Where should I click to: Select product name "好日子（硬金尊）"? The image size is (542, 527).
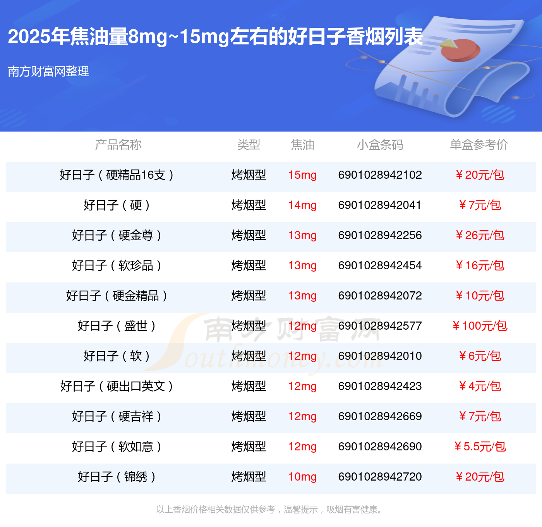click(117, 235)
